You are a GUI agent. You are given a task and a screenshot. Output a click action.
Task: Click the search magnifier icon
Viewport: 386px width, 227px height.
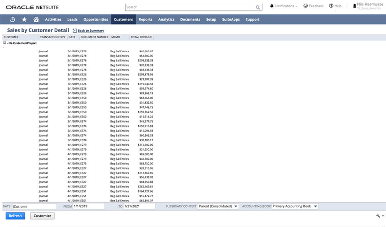[258, 7]
